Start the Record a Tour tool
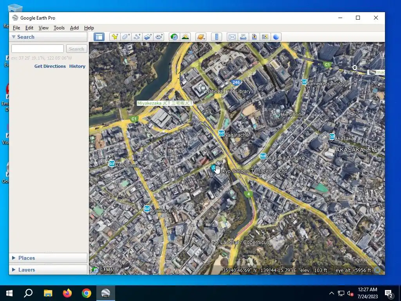 click(159, 37)
